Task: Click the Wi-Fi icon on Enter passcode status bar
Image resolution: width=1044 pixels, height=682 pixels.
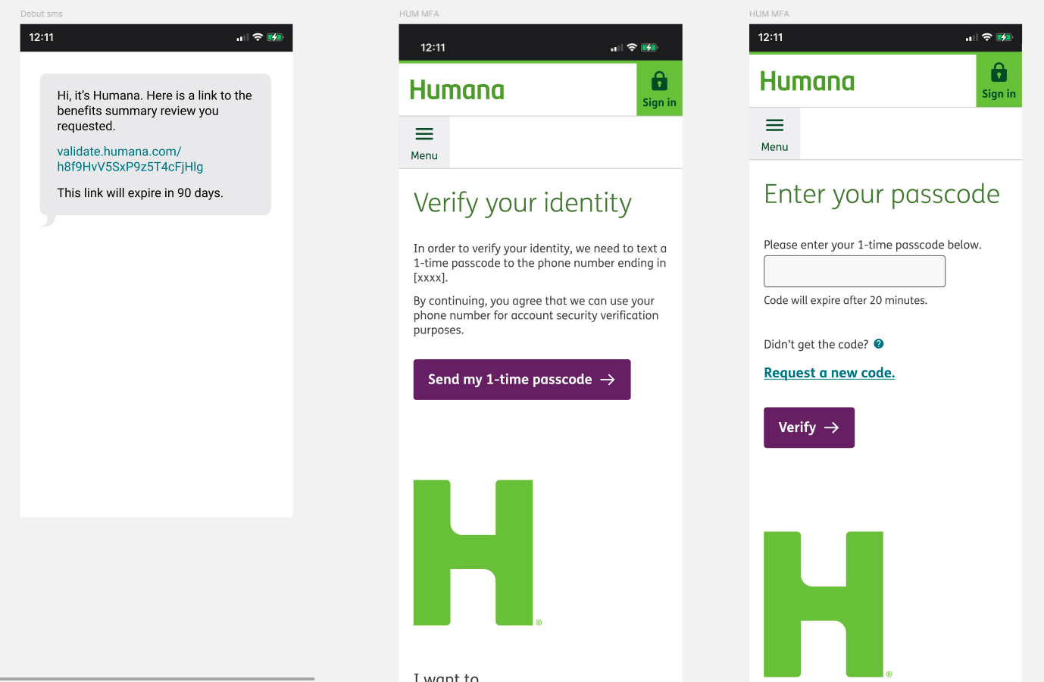Action: pos(986,37)
